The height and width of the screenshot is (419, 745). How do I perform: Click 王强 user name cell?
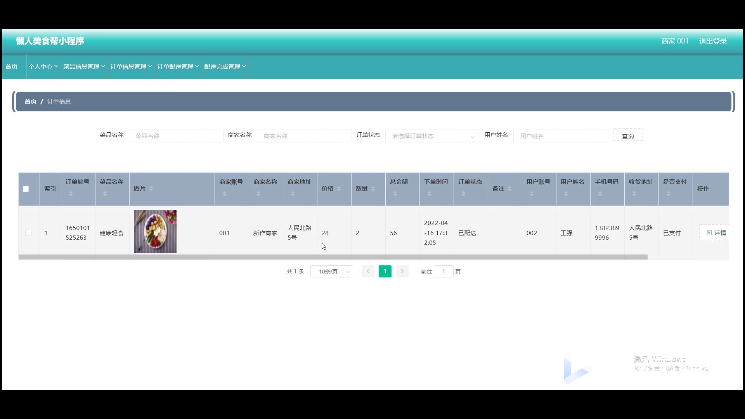click(x=567, y=233)
